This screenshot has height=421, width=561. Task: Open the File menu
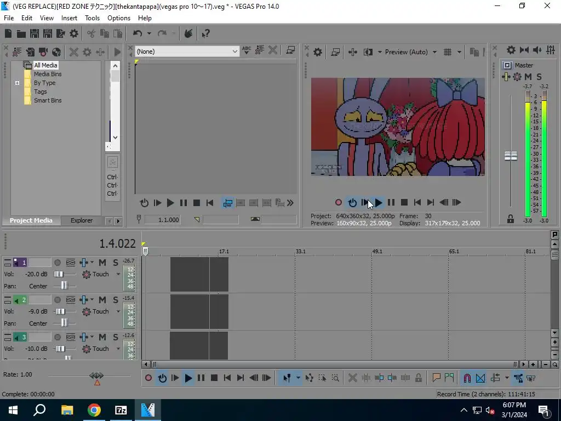click(9, 18)
